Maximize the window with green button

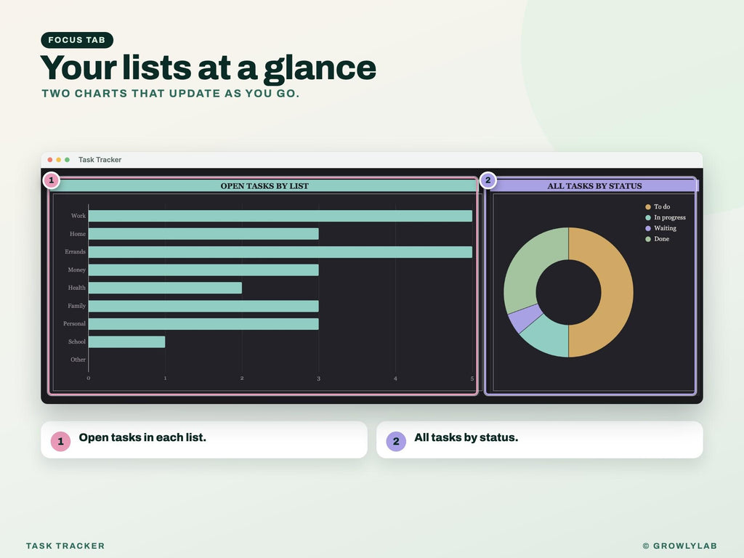tap(67, 160)
